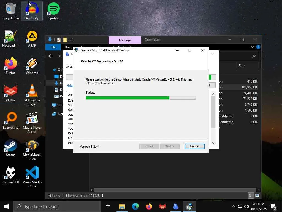Screen dimensions: 282x212
Task: Open the notification center icon
Action: 273,206
